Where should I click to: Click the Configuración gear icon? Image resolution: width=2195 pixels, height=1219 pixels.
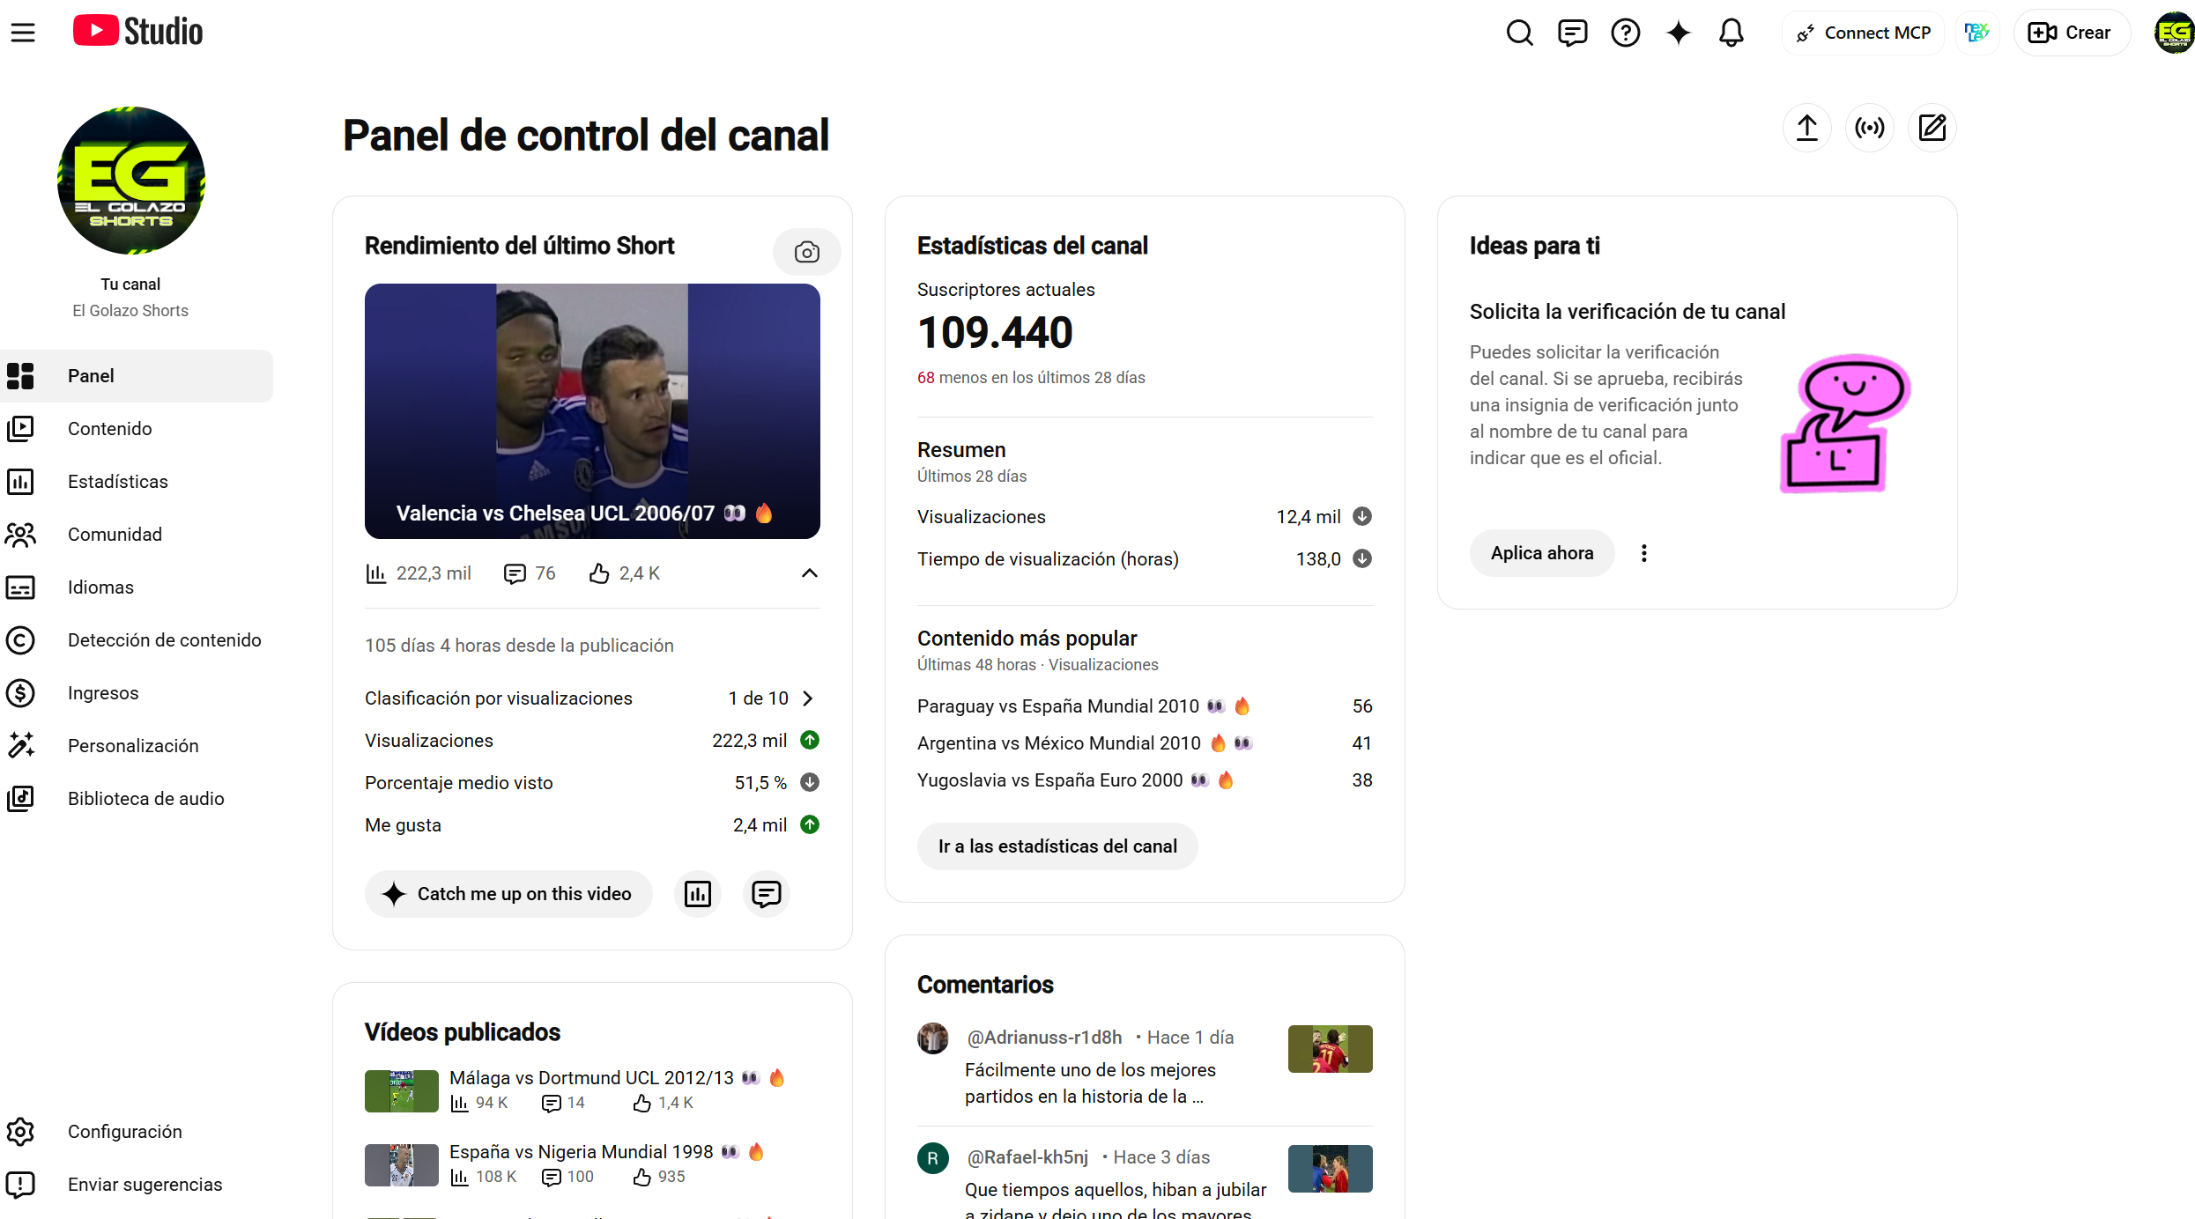point(20,1132)
